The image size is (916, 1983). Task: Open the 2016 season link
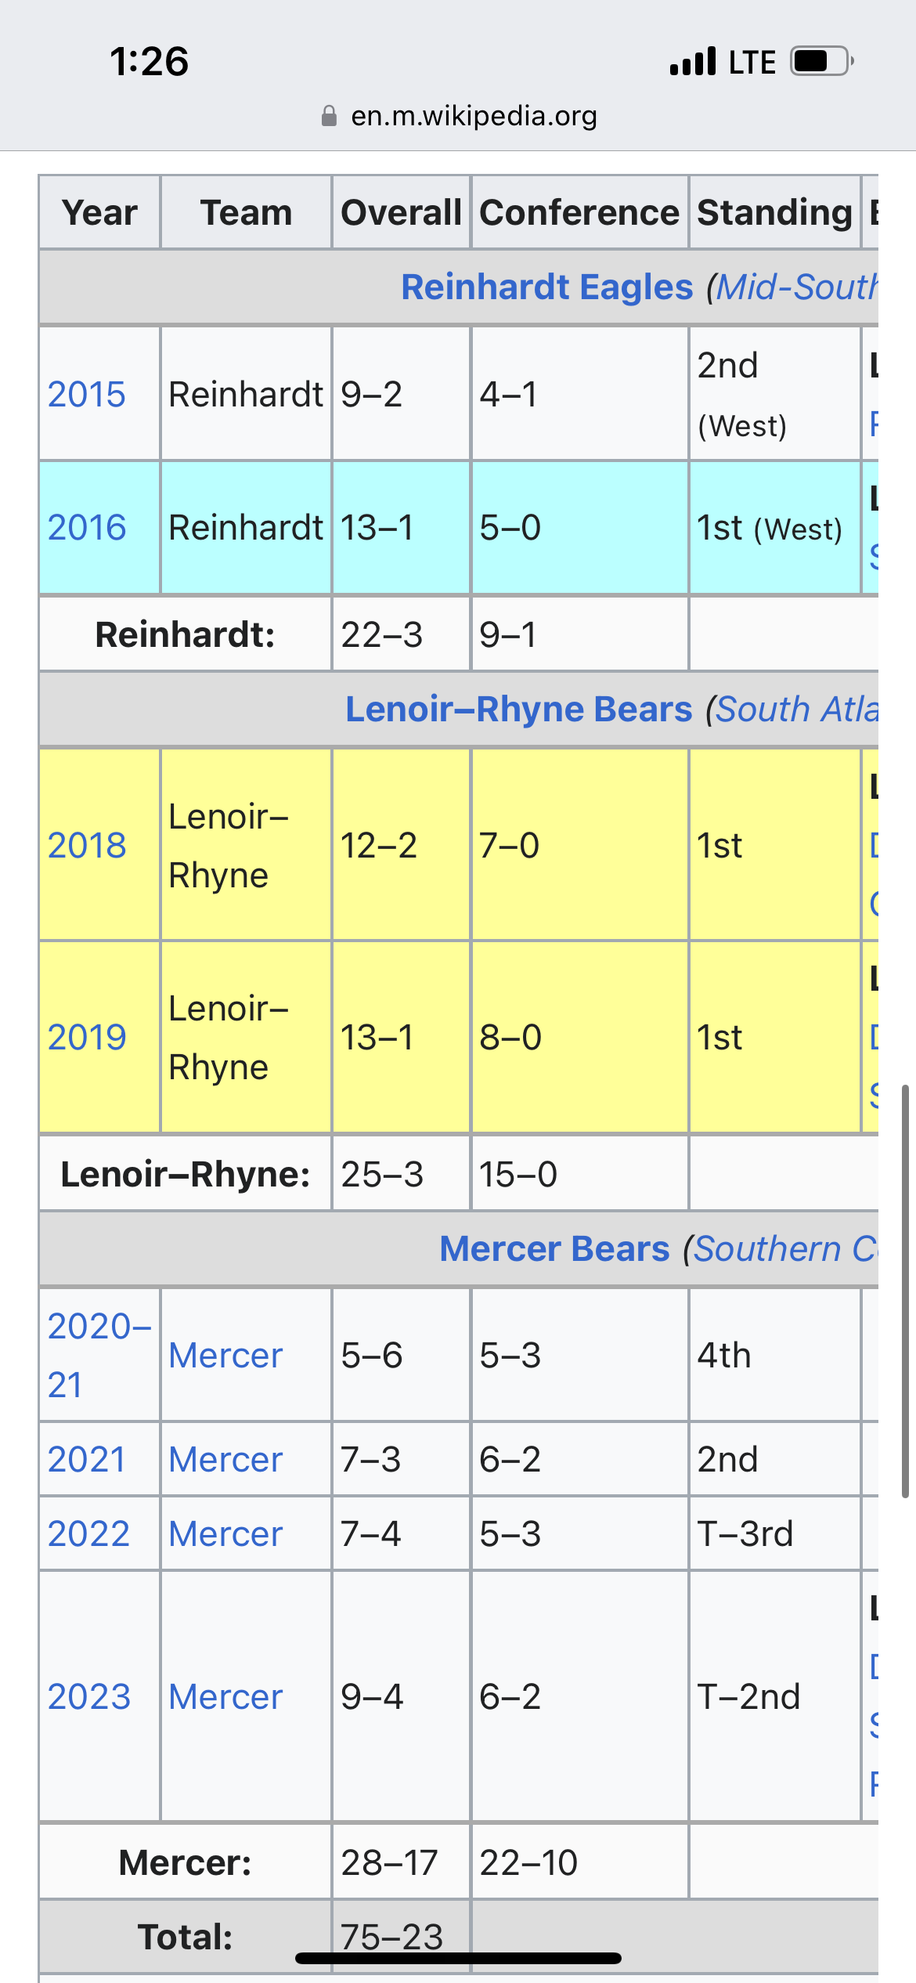tap(87, 527)
